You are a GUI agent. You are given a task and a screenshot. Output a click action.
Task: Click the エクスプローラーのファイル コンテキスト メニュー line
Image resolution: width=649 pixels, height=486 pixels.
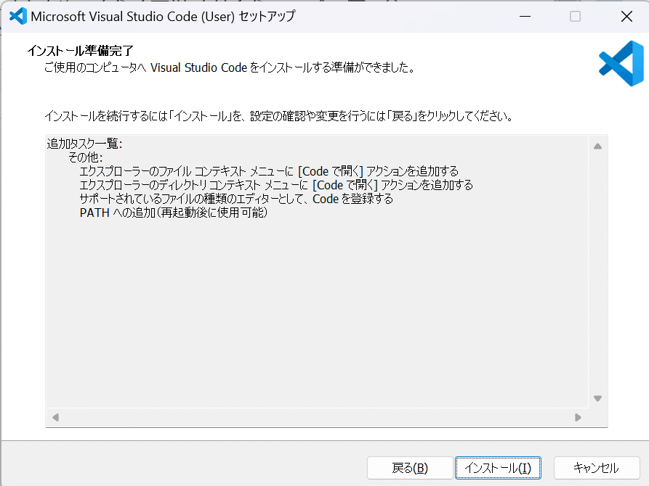[x=269, y=171]
